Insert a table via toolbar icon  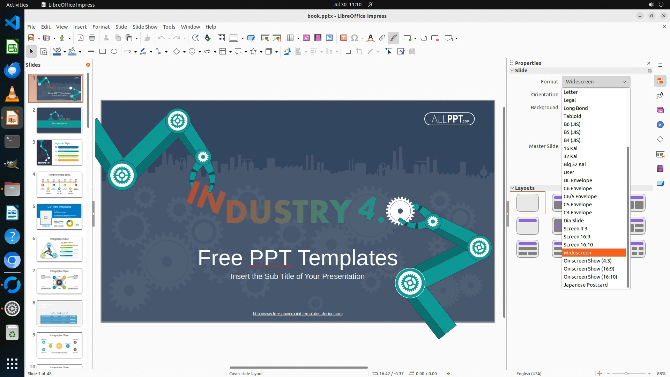click(290, 38)
